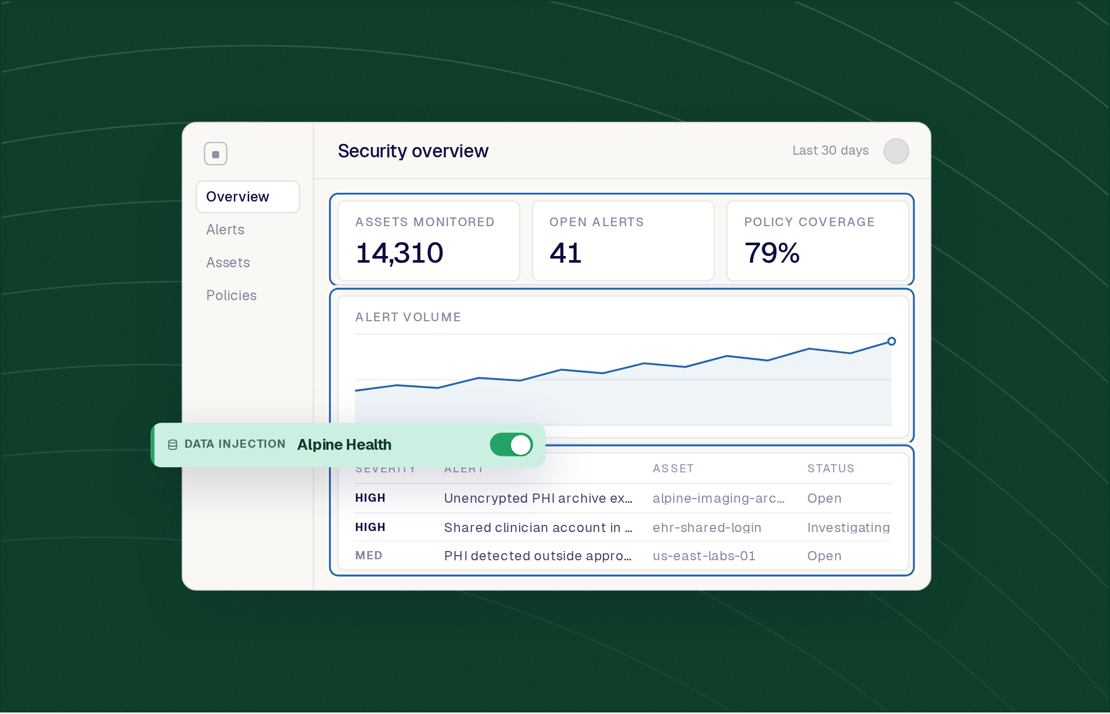This screenshot has height=714, width=1110.
Task: Open the Alerts sidebar item
Action: (225, 230)
